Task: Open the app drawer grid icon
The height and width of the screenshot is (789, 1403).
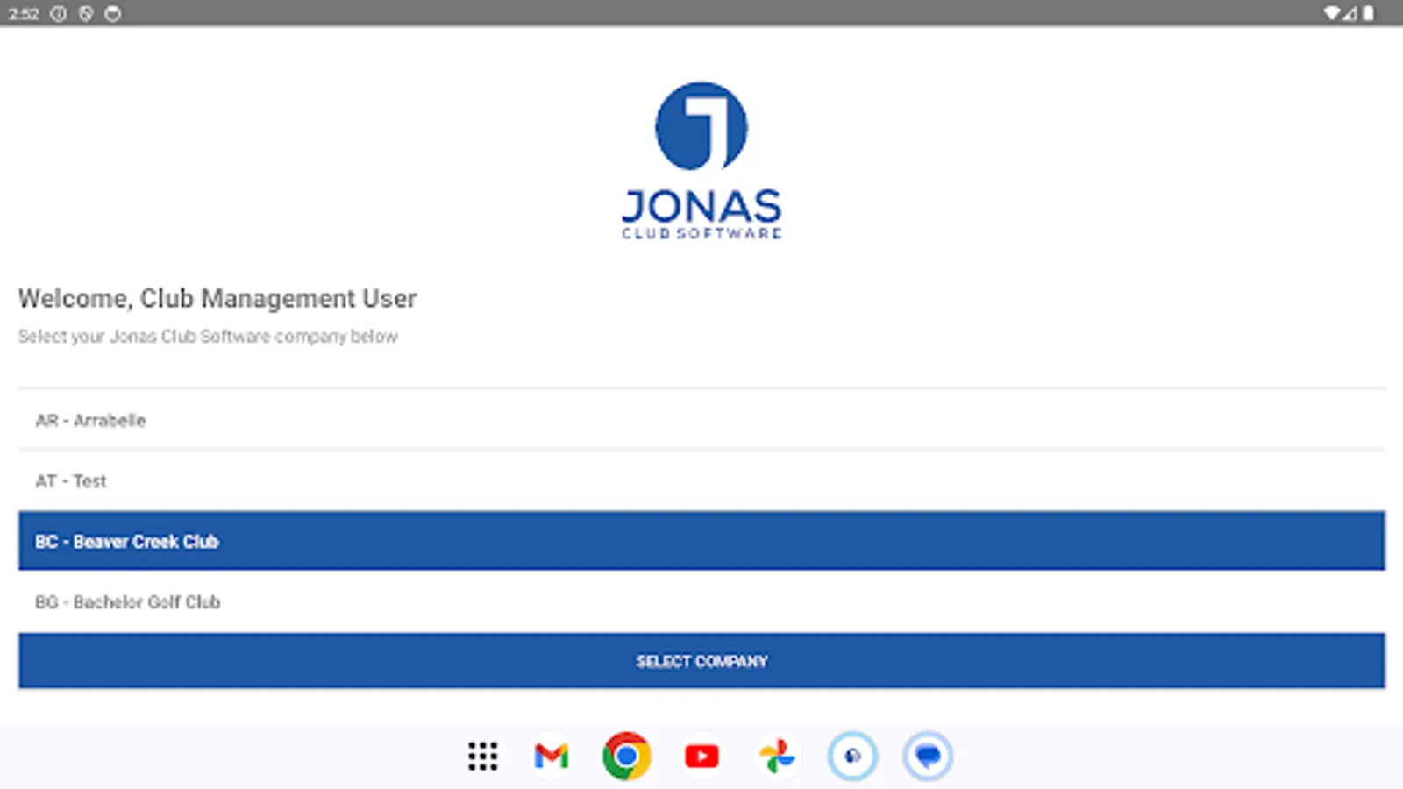Action: tap(482, 756)
